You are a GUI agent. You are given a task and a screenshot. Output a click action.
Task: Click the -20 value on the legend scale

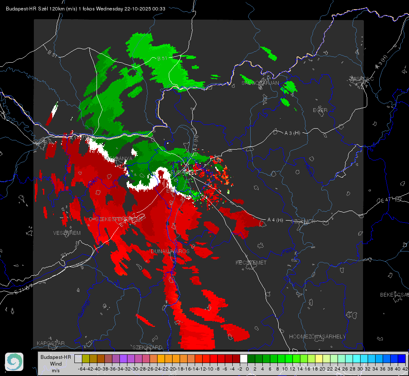pos(172,369)
